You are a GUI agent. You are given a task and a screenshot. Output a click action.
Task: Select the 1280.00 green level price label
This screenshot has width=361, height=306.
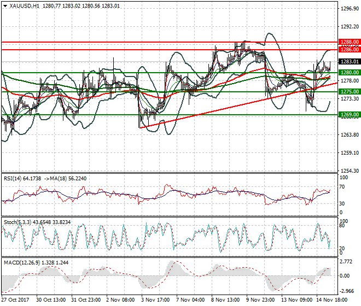tap(350, 73)
